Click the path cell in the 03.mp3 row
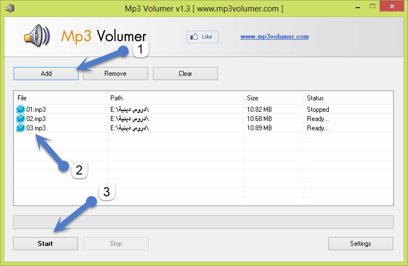 tap(129, 128)
